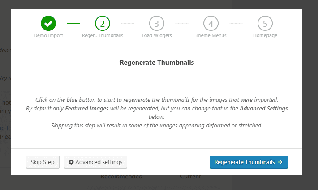Click the dimmed Recommended text behind the dialog
The width and height of the screenshot is (318, 190).
pyautogui.click(x=121, y=177)
